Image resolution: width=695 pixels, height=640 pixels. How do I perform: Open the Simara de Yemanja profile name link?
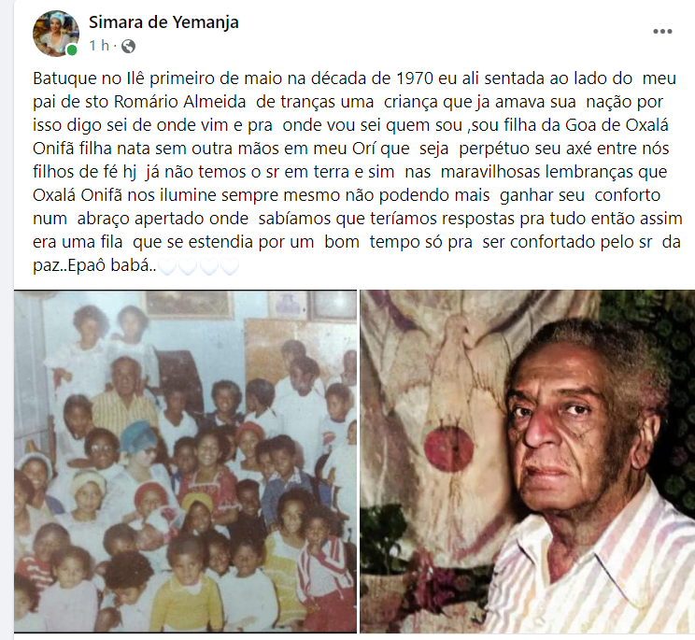[163, 21]
